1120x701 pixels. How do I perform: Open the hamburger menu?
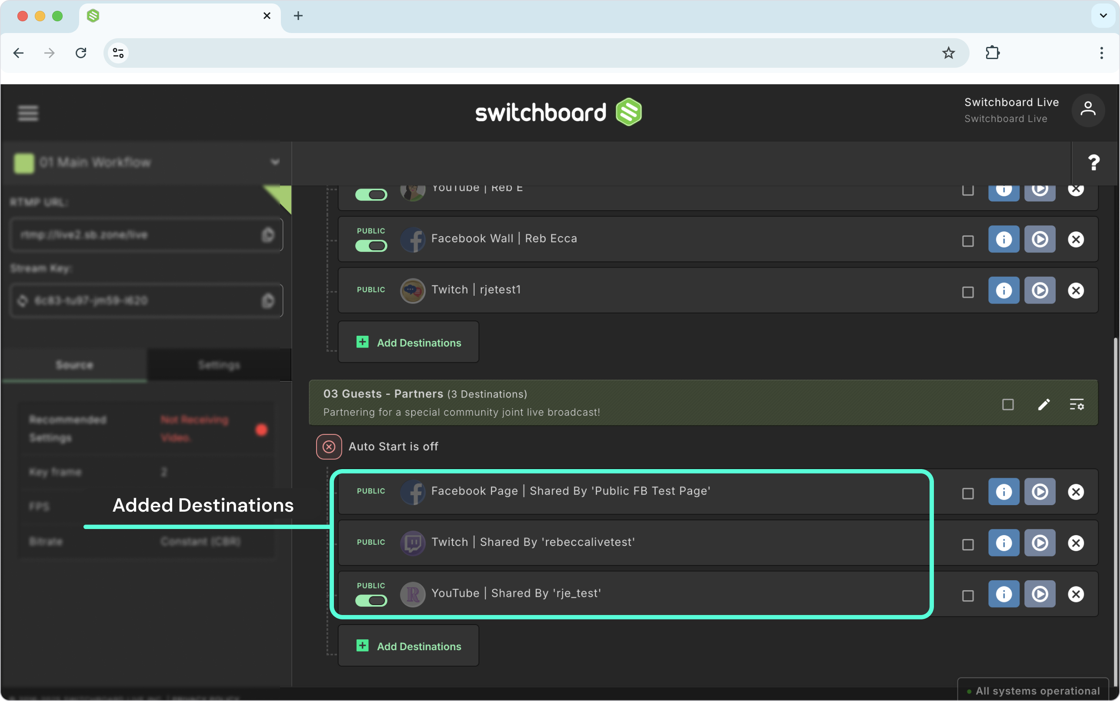28,112
